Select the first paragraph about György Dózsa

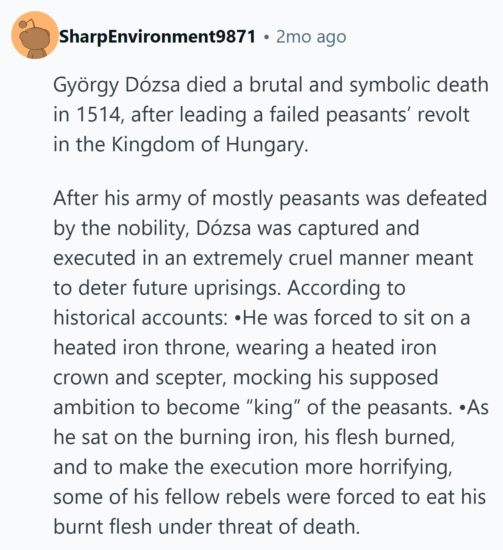[x=271, y=115]
